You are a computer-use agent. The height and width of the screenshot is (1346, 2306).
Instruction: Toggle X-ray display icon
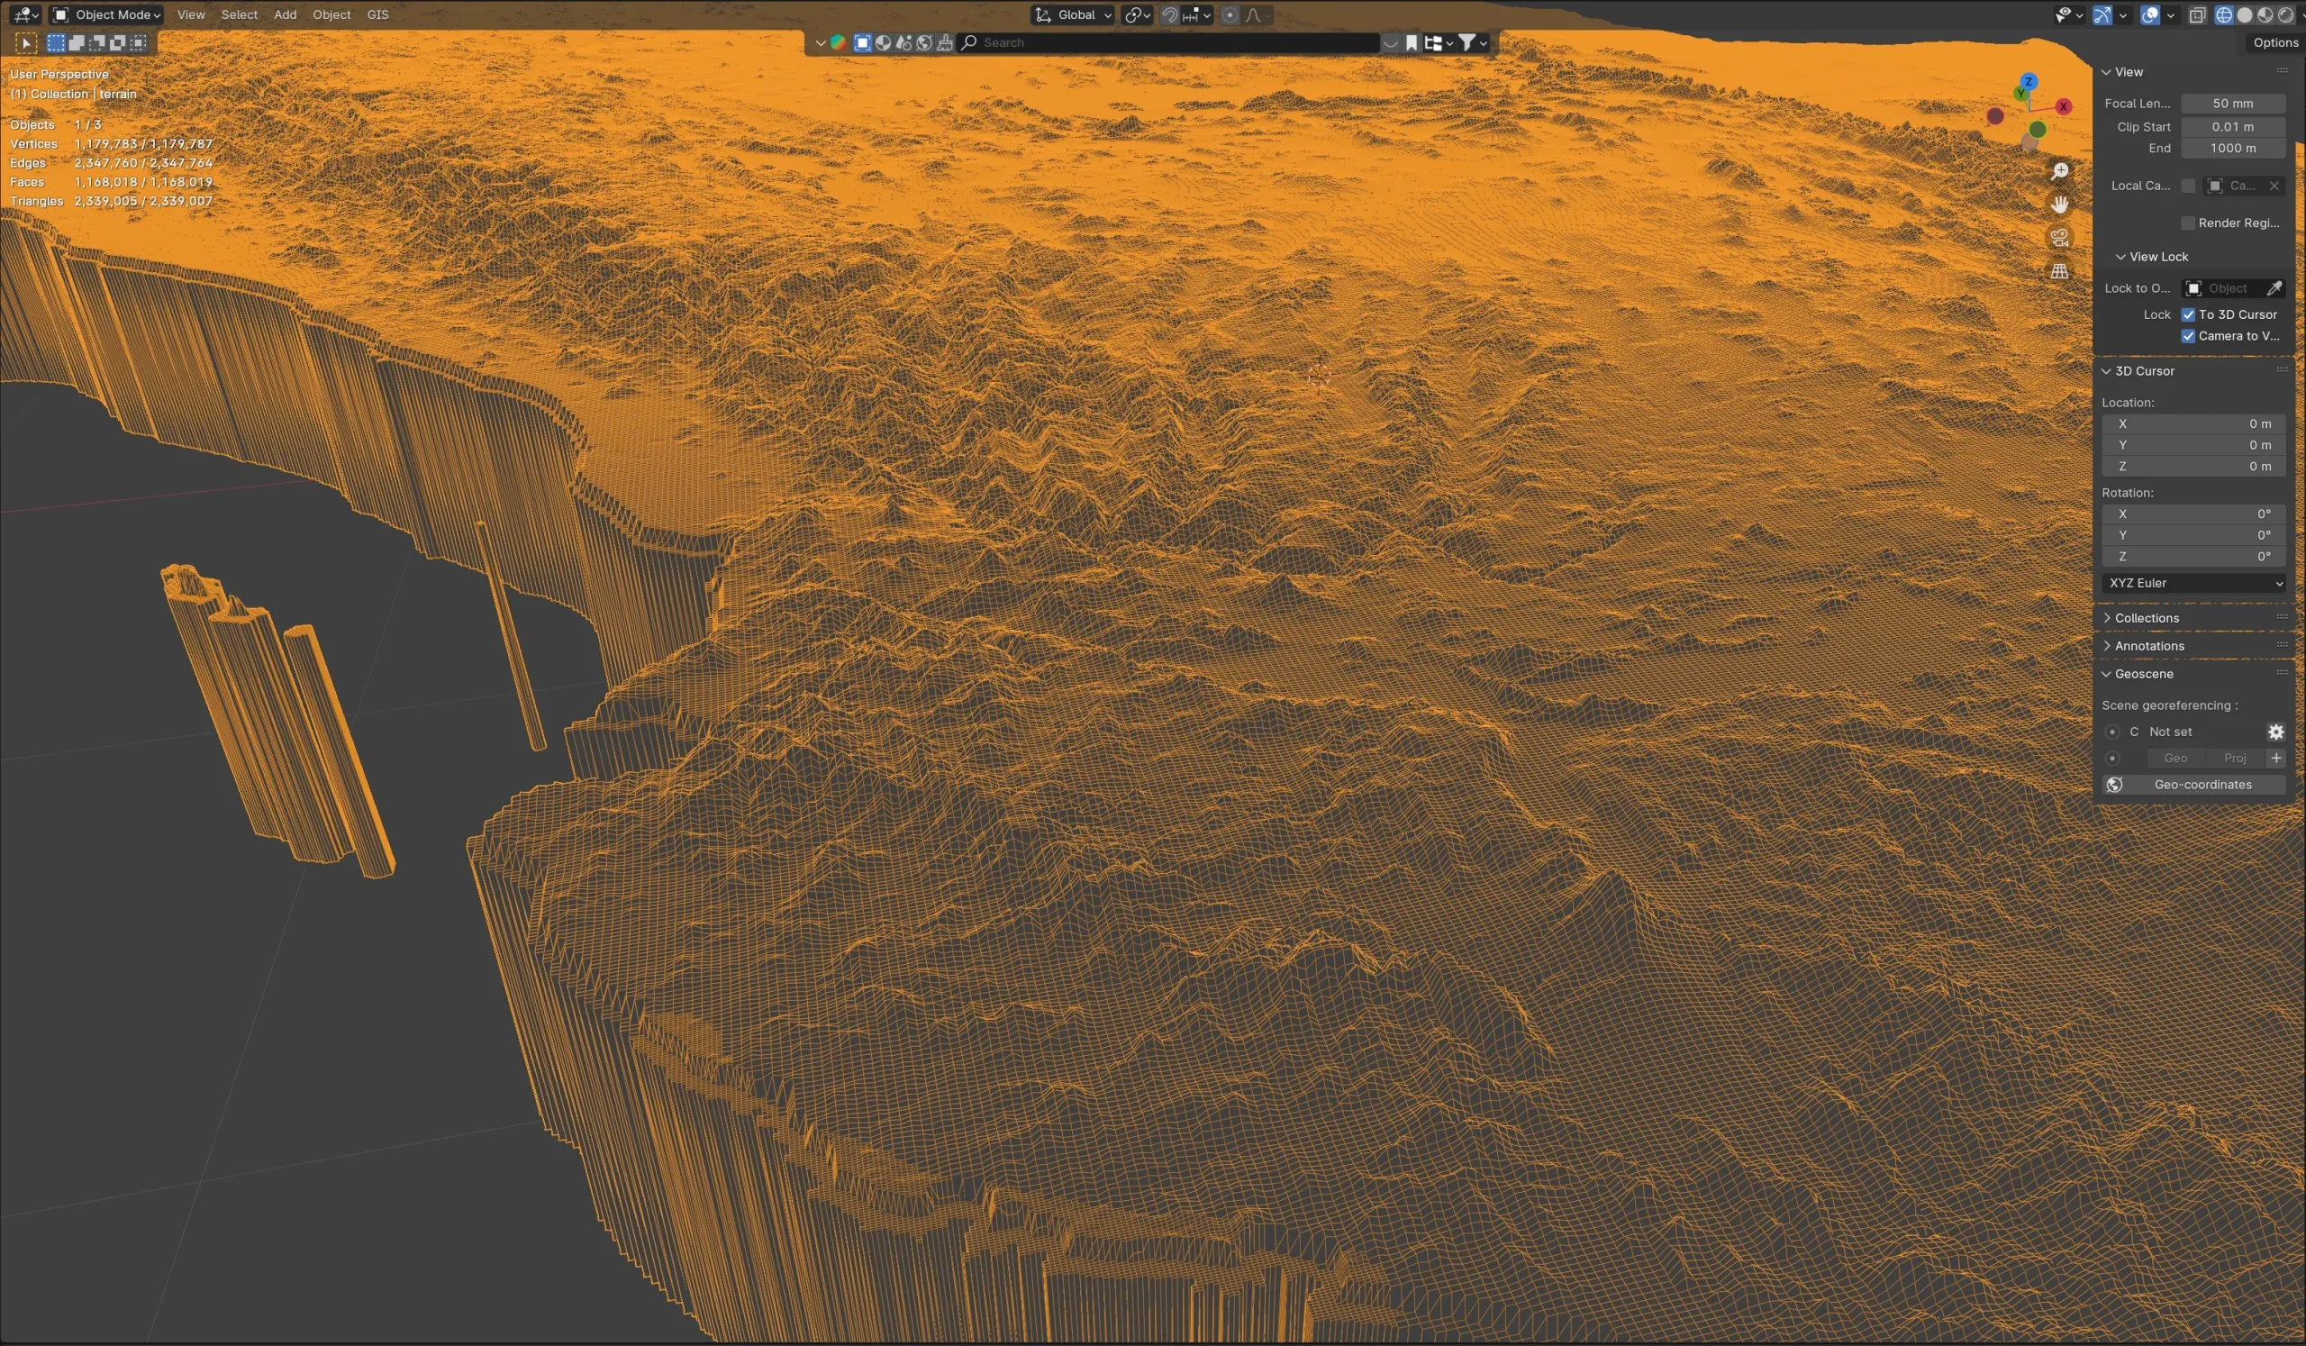tap(2197, 14)
